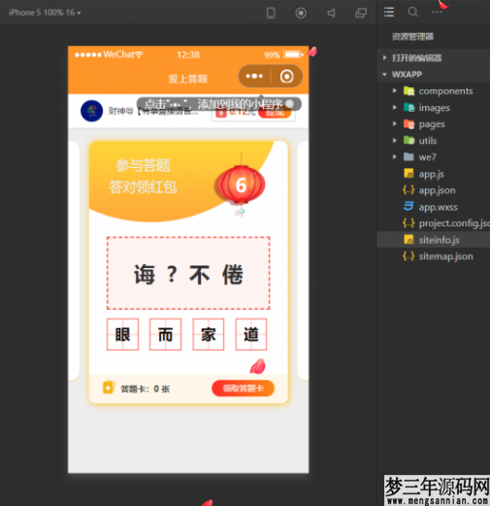Expand the 打开的编辑器 section
The image size is (490, 506).
tap(434, 58)
